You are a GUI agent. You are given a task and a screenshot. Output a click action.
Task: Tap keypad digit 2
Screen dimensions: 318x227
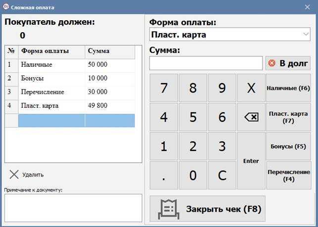click(x=193, y=146)
